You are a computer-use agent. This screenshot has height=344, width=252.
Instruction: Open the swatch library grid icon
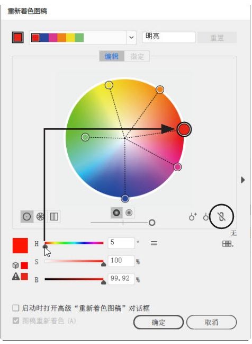pyautogui.click(x=228, y=243)
